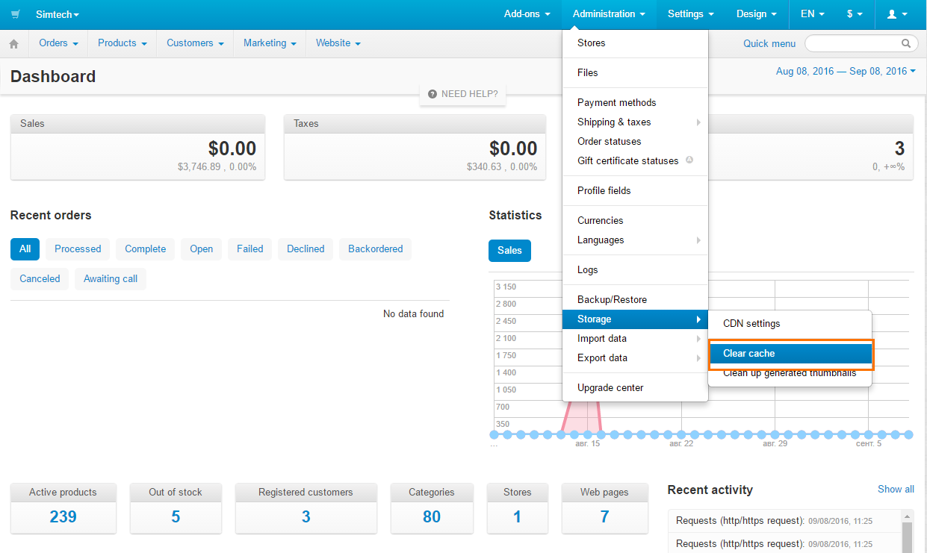The width and height of the screenshot is (927, 553).
Task: Click Show all recent activity
Action: point(896,490)
